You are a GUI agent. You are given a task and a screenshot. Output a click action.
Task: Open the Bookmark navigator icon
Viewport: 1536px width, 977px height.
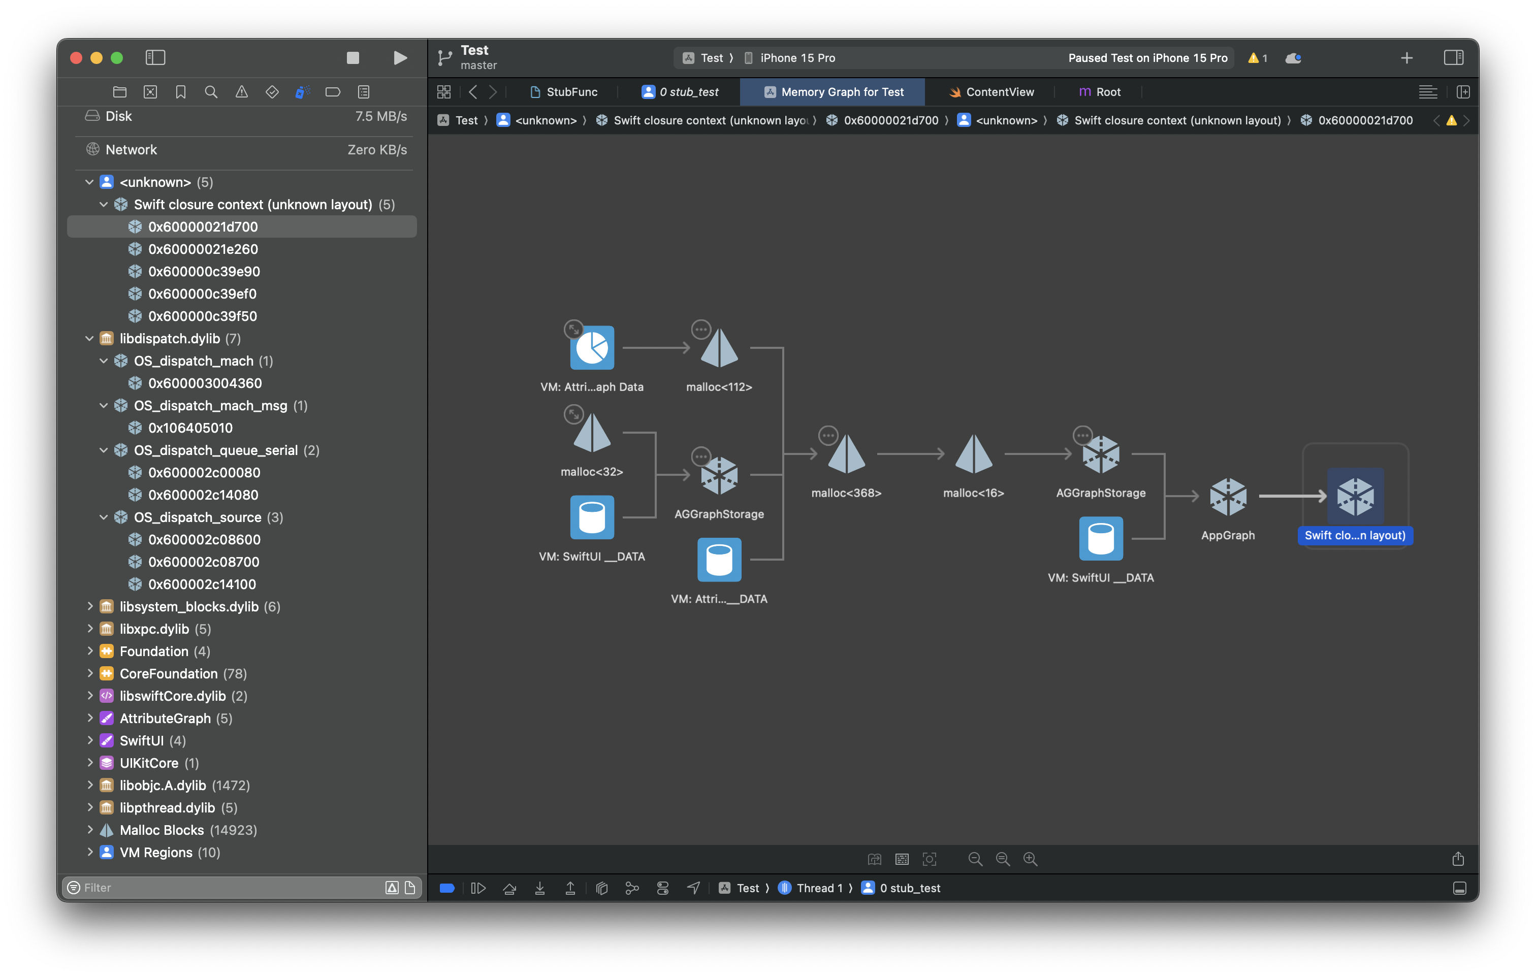coord(180,92)
